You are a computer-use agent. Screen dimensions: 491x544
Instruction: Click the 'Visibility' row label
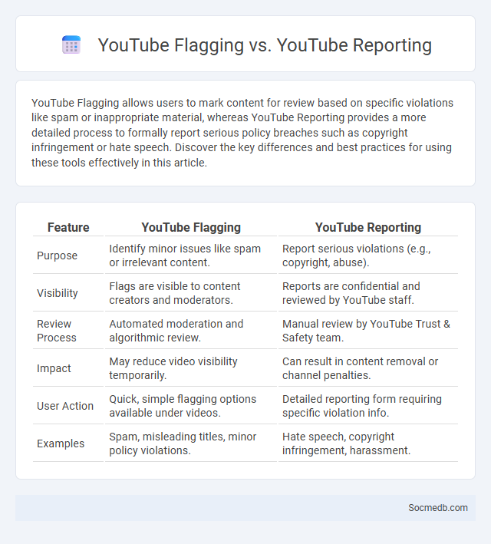[x=58, y=293]
